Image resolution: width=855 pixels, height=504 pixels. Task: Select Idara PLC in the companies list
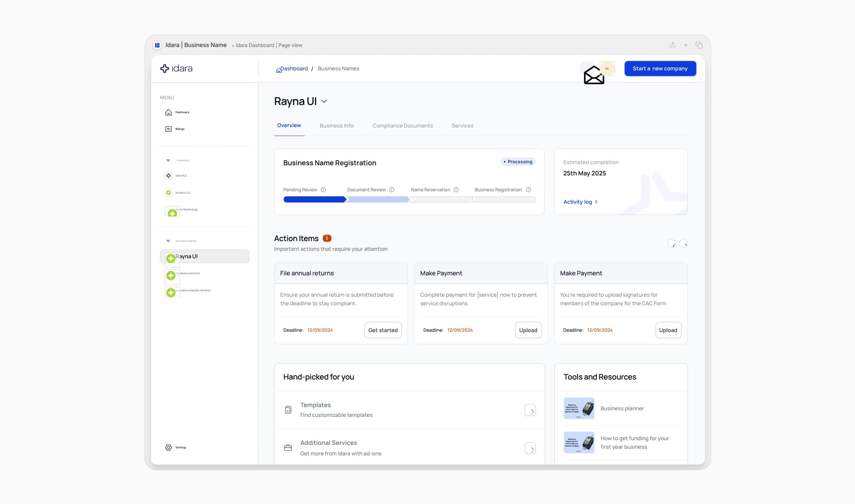click(x=176, y=176)
